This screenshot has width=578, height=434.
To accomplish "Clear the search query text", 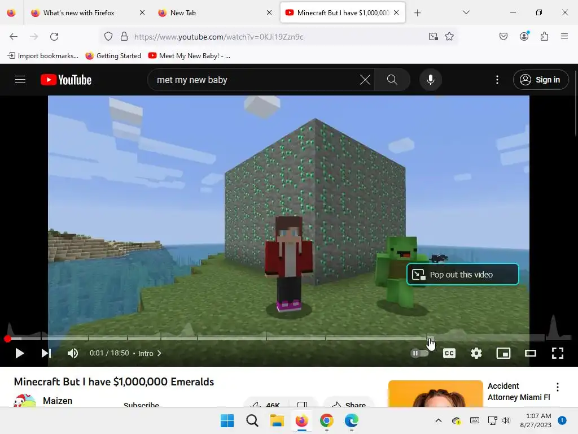I will tap(365, 80).
